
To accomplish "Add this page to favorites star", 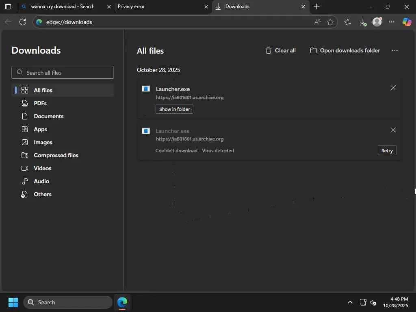I will click(x=330, y=22).
